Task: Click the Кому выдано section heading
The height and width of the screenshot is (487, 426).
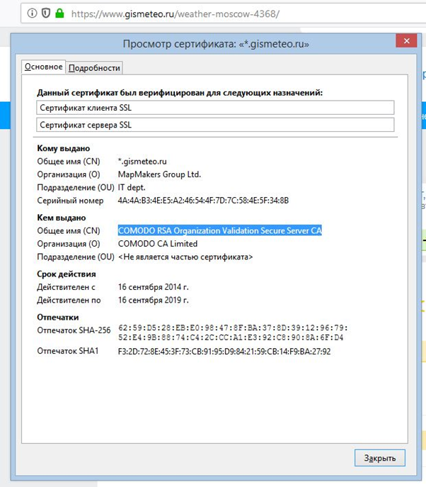Action: click(63, 148)
